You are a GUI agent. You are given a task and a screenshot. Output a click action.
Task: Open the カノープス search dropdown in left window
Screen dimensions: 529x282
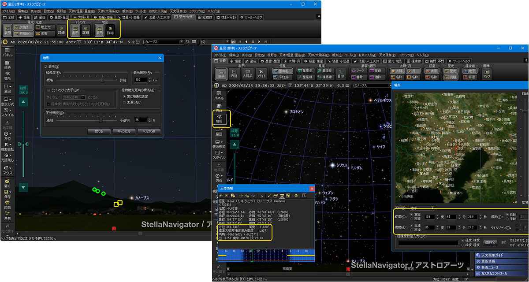181,42
